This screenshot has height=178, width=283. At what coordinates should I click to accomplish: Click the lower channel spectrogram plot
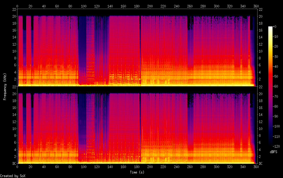[x=137, y=125]
